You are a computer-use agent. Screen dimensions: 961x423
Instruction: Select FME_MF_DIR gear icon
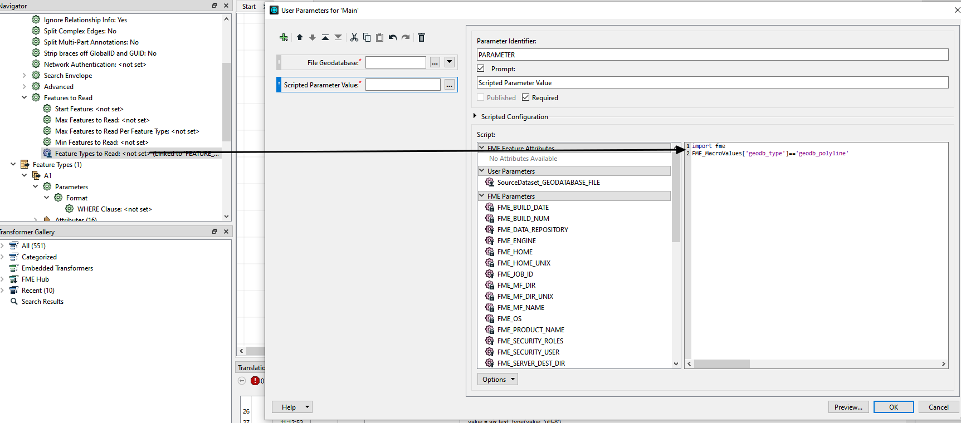(490, 285)
